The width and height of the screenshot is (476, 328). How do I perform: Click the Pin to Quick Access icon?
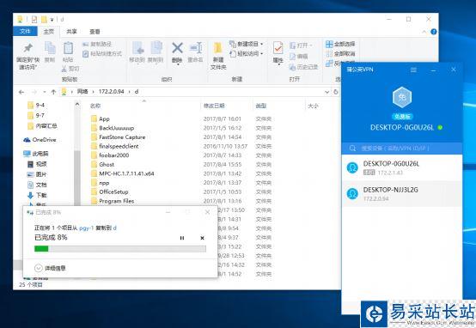tap(28, 47)
